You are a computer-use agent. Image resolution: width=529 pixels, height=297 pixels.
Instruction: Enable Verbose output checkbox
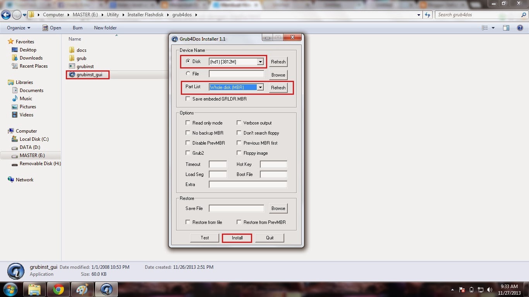click(239, 123)
